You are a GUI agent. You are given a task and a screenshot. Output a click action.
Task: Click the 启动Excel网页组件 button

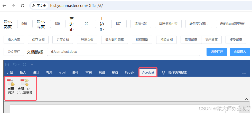point(233,24)
